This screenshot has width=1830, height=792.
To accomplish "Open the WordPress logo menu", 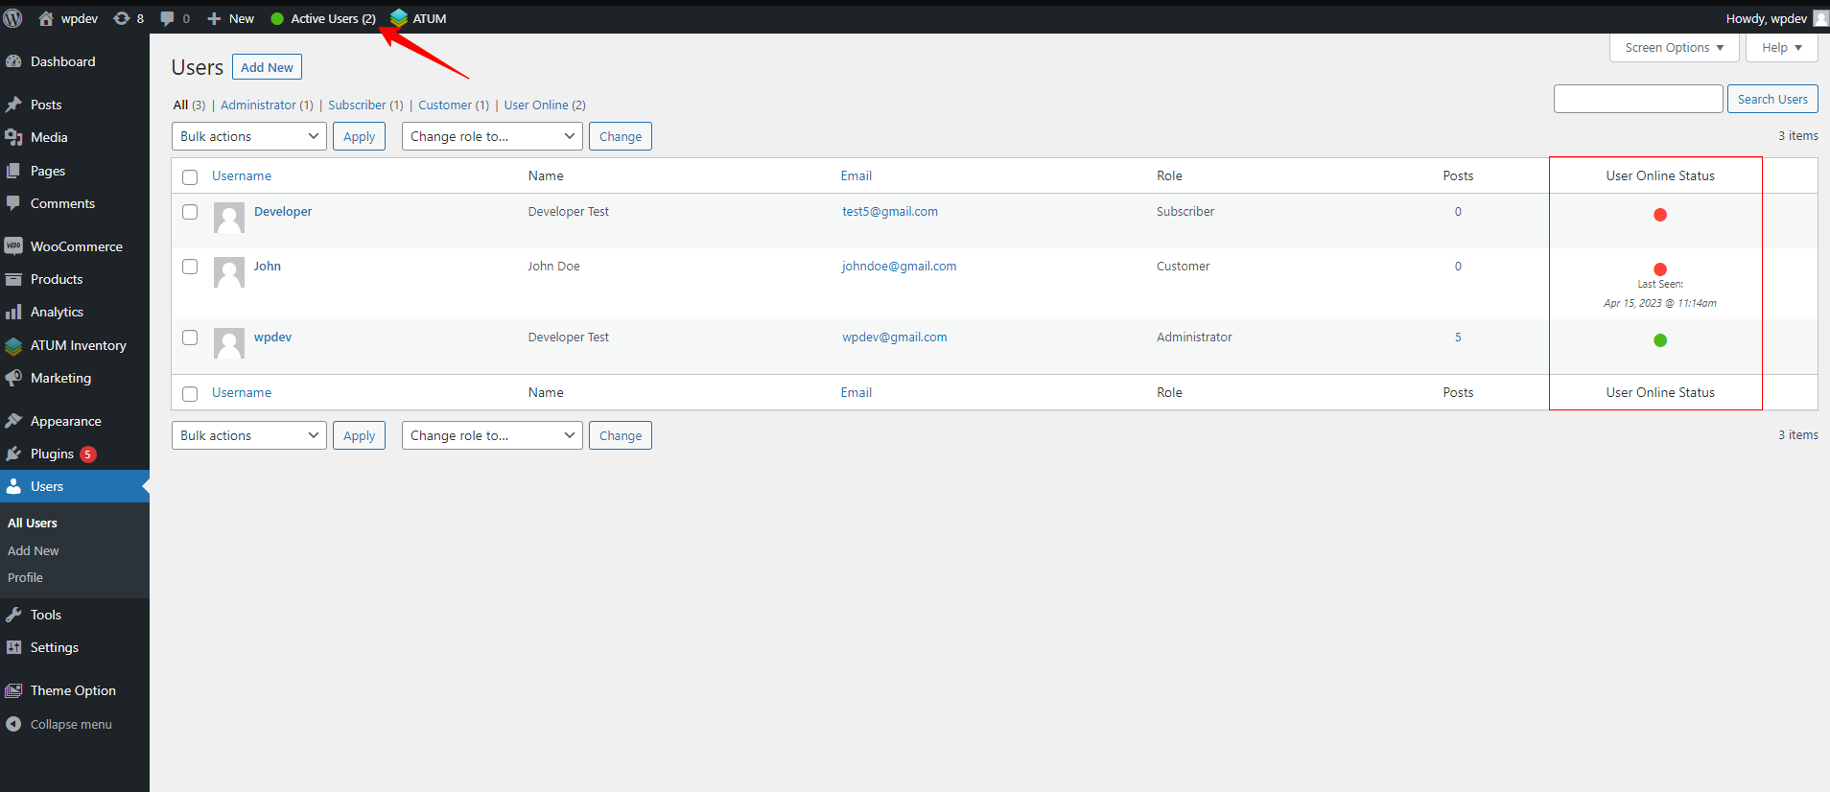I will click(13, 18).
